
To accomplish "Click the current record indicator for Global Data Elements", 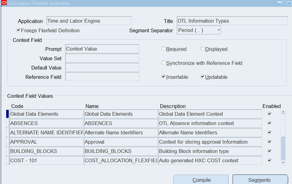I will (x=7, y=114).
